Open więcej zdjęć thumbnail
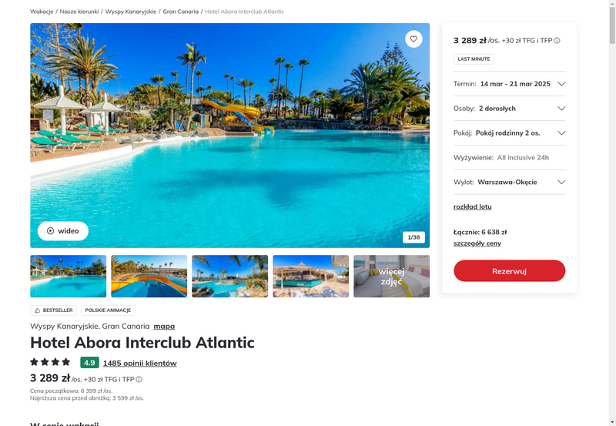The image size is (616, 426). pyautogui.click(x=391, y=277)
